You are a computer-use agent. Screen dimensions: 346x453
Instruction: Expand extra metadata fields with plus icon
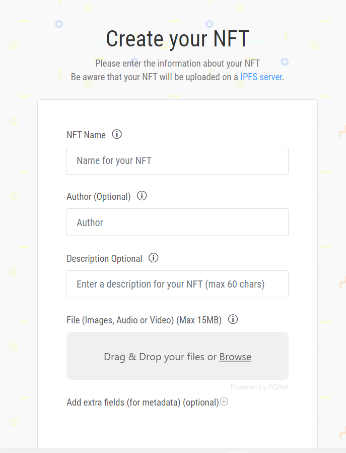pos(224,402)
